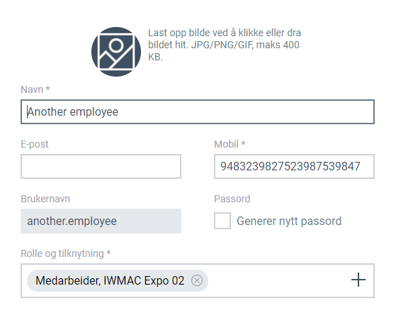Select the Mobil number input field

pyautogui.click(x=294, y=167)
